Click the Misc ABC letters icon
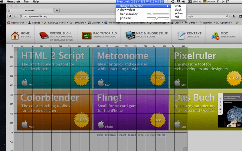 tap(215, 36)
